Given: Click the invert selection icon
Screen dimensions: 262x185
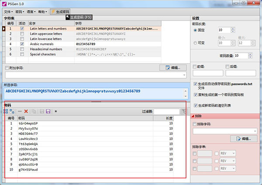Looking at the screenshot, I should [12, 111].
